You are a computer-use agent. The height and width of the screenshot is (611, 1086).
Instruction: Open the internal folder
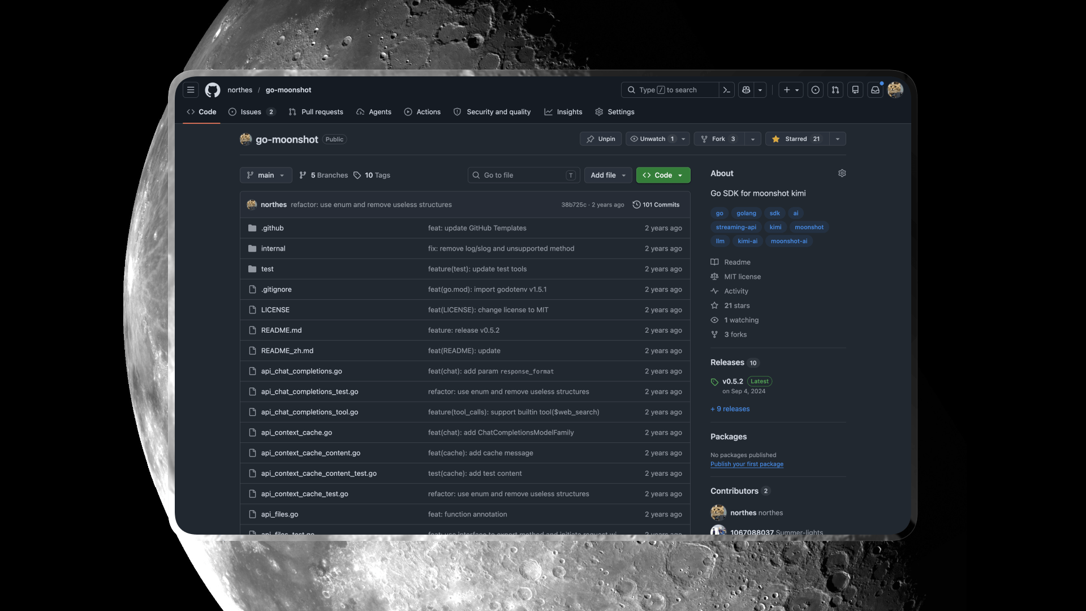click(273, 248)
